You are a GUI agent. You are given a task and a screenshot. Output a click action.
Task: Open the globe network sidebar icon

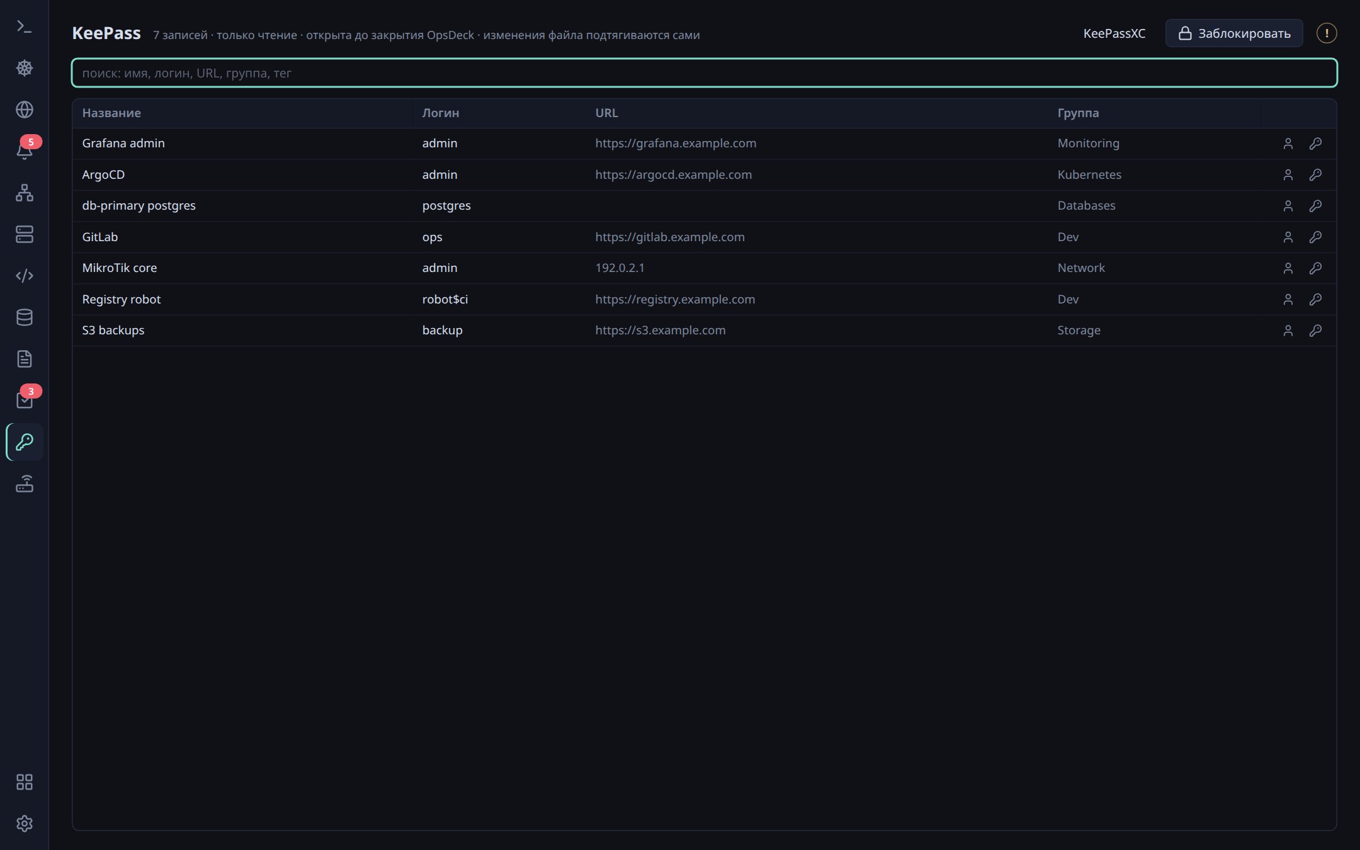click(24, 110)
